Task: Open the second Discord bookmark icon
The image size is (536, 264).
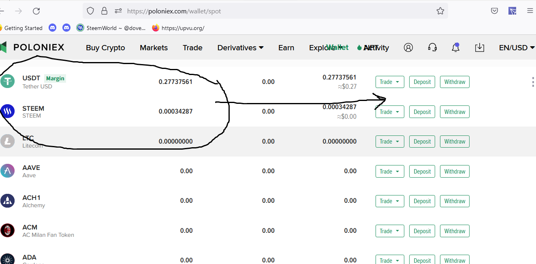Action: coord(67,28)
